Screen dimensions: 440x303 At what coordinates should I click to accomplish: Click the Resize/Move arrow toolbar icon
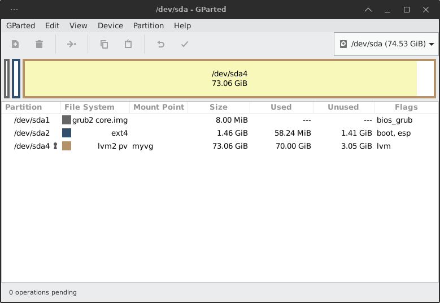coord(72,44)
